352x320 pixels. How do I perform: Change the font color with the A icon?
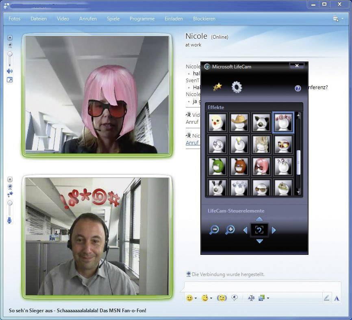pyautogui.click(x=337, y=298)
